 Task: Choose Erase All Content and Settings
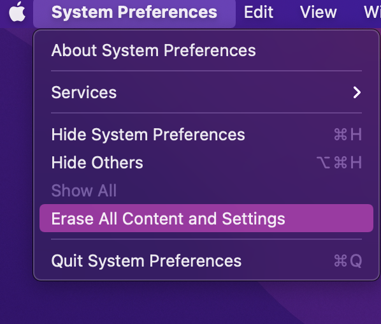tap(206, 218)
